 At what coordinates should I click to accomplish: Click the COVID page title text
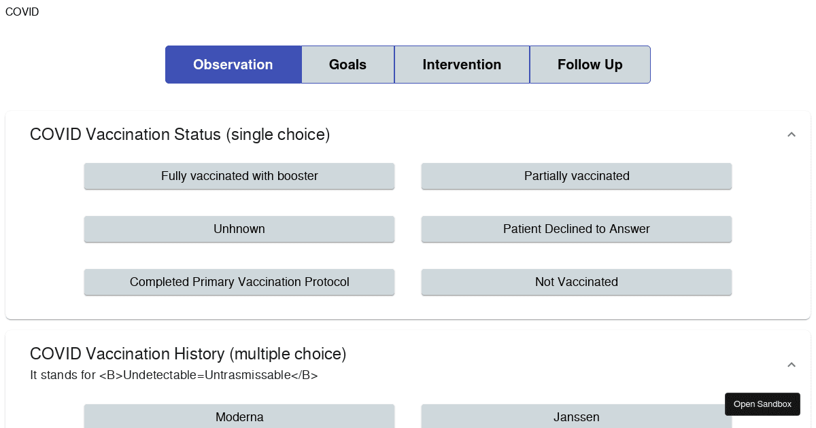[22, 12]
